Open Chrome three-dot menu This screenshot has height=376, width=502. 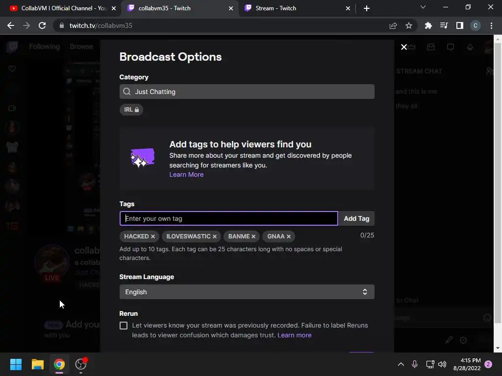pos(491,25)
